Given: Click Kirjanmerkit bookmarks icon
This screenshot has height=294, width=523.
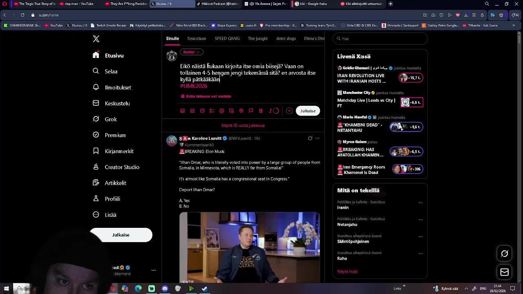Looking at the screenshot, I should click(96, 151).
